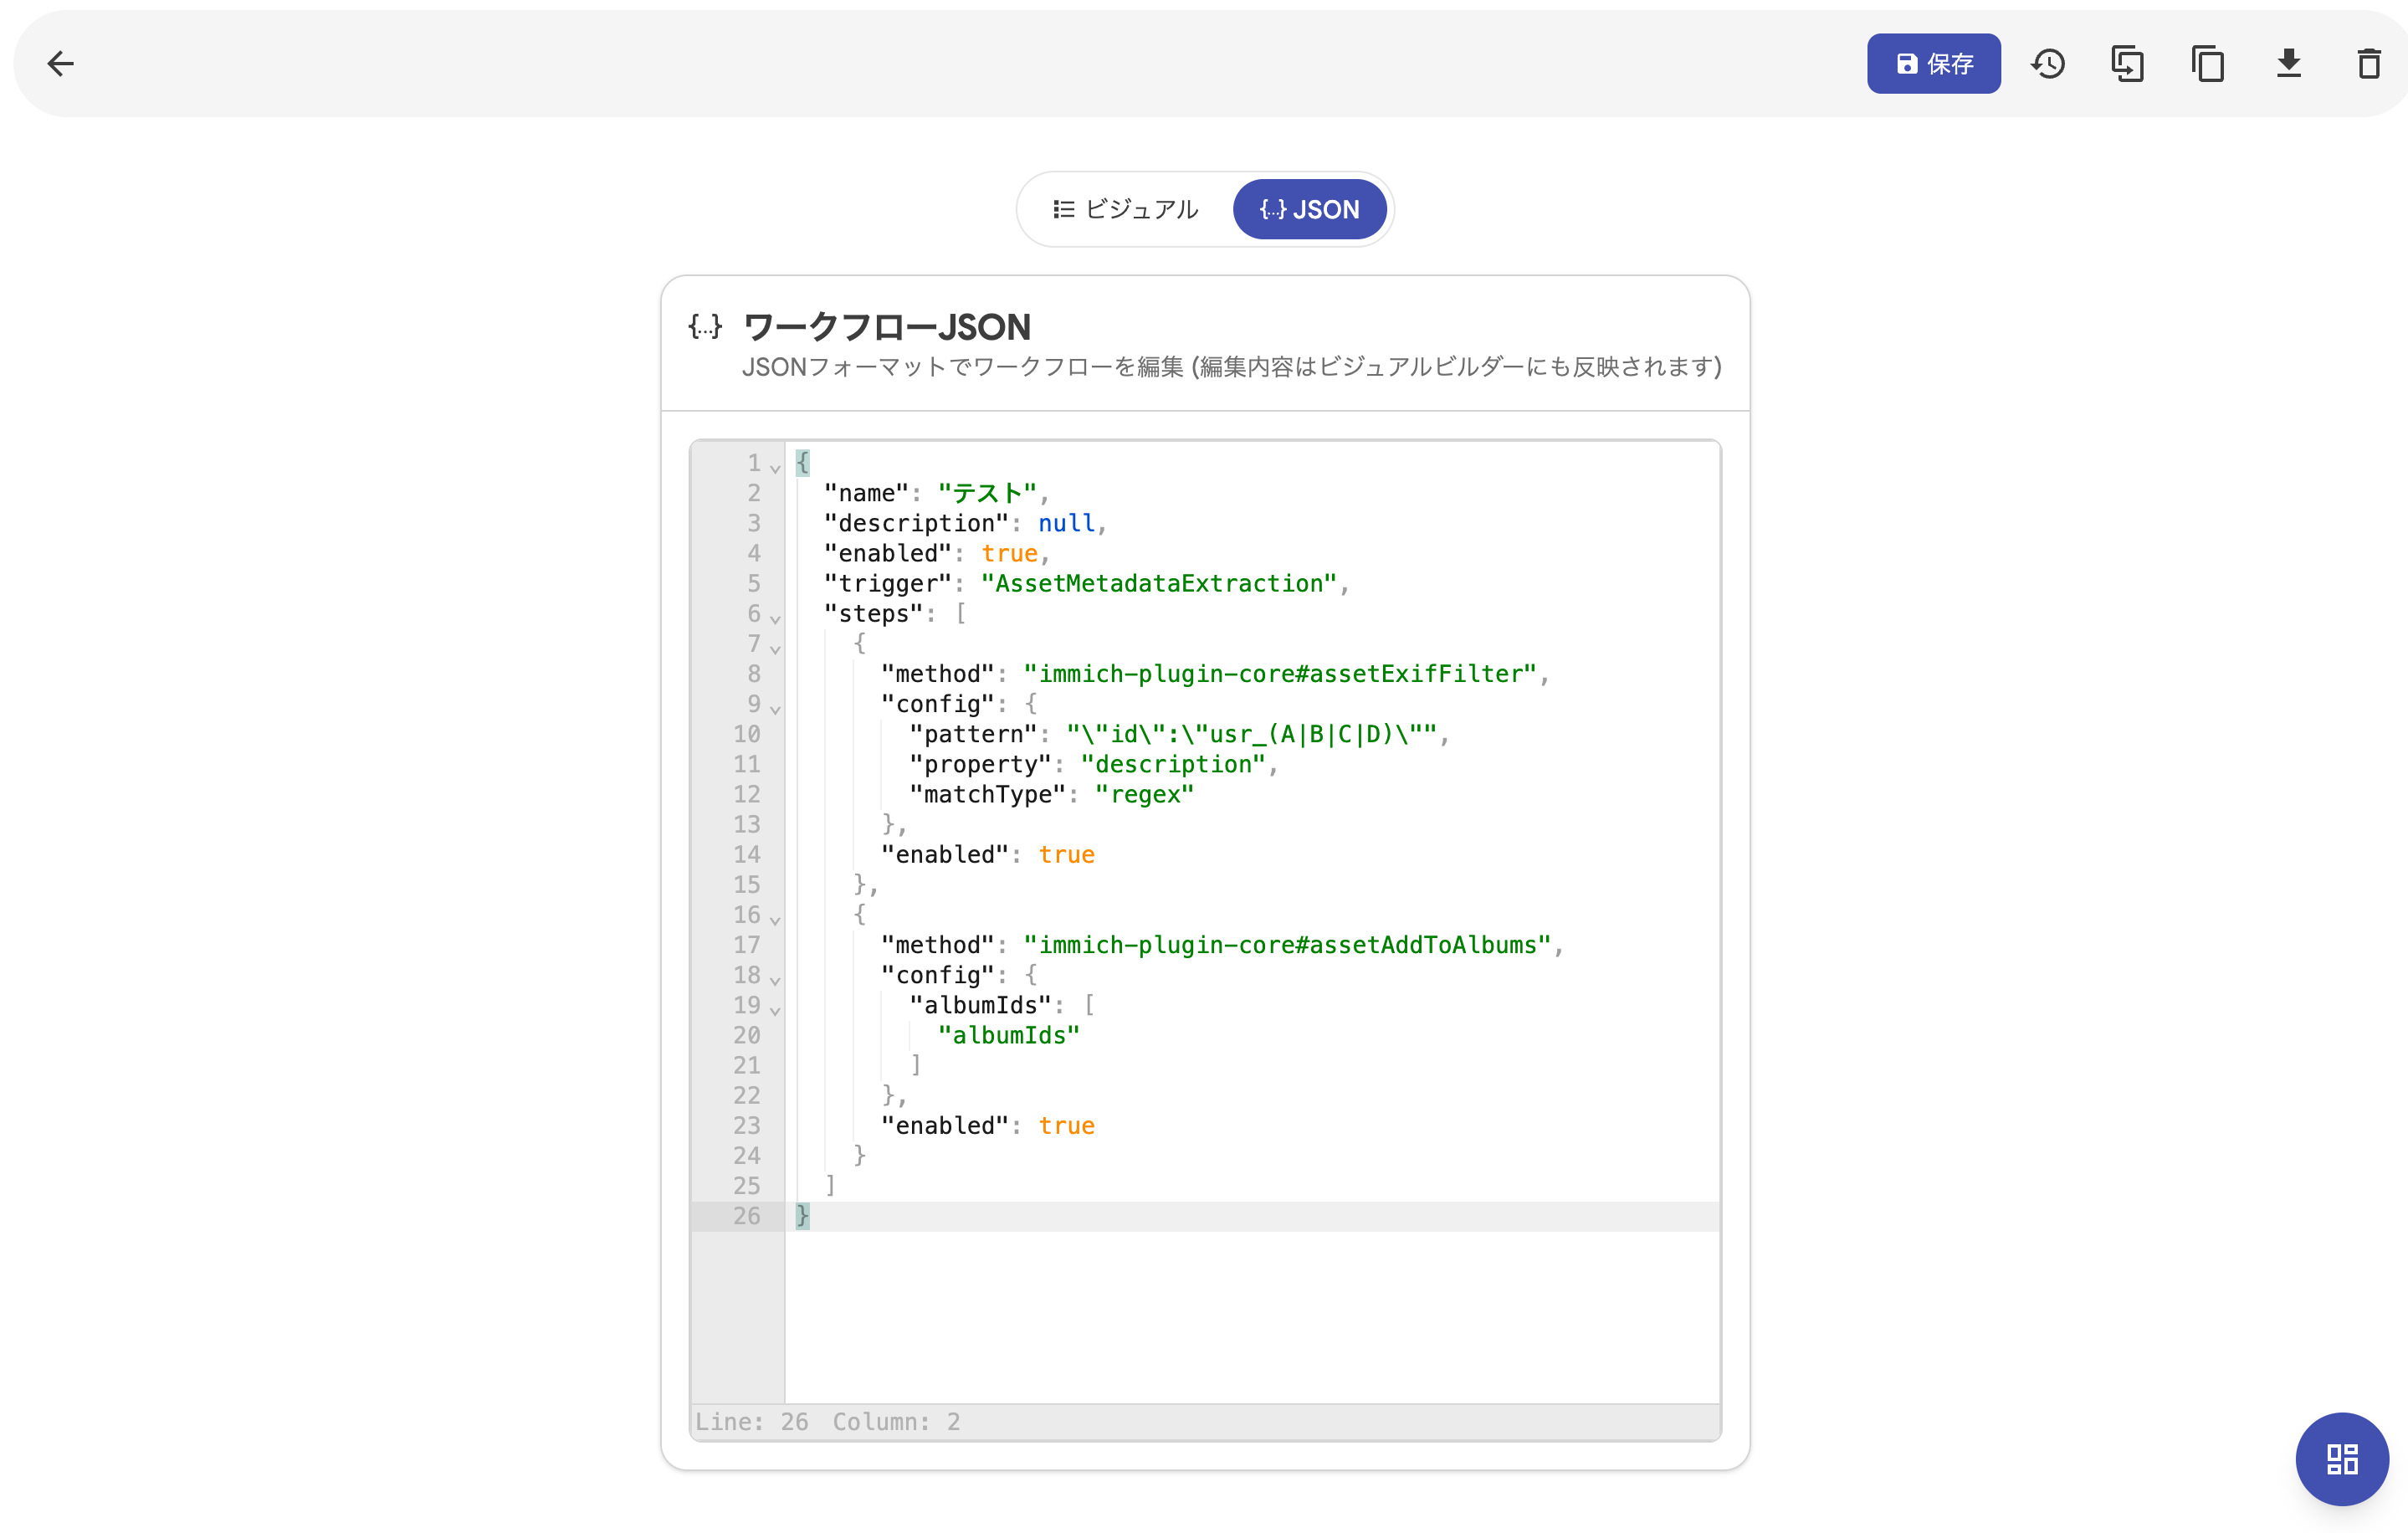Copy workflow with the duplicate pages icon
Viewport: 2408px width, 1533px height.
[x=2208, y=64]
